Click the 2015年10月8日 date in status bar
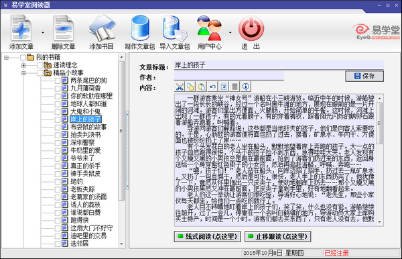This screenshot has width=402, height=259. [263, 253]
